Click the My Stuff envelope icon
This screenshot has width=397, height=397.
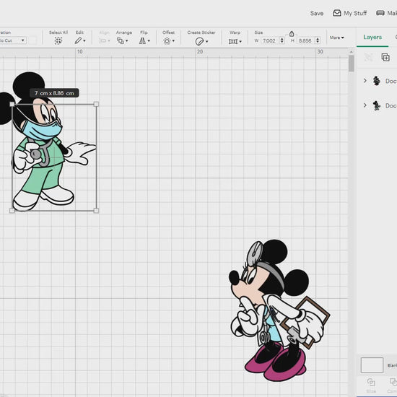point(337,13)
